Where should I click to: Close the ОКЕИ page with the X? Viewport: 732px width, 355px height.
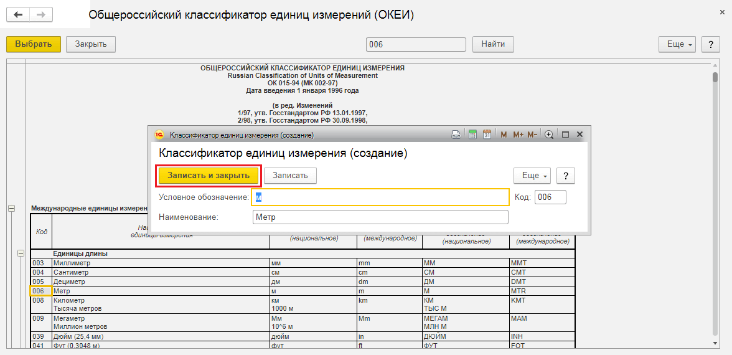point(722,12)
